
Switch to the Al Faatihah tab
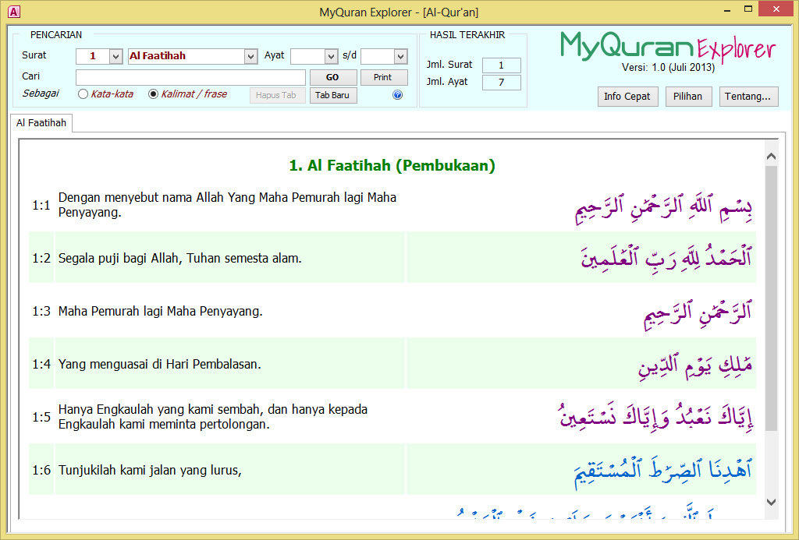tap(41, 122)
